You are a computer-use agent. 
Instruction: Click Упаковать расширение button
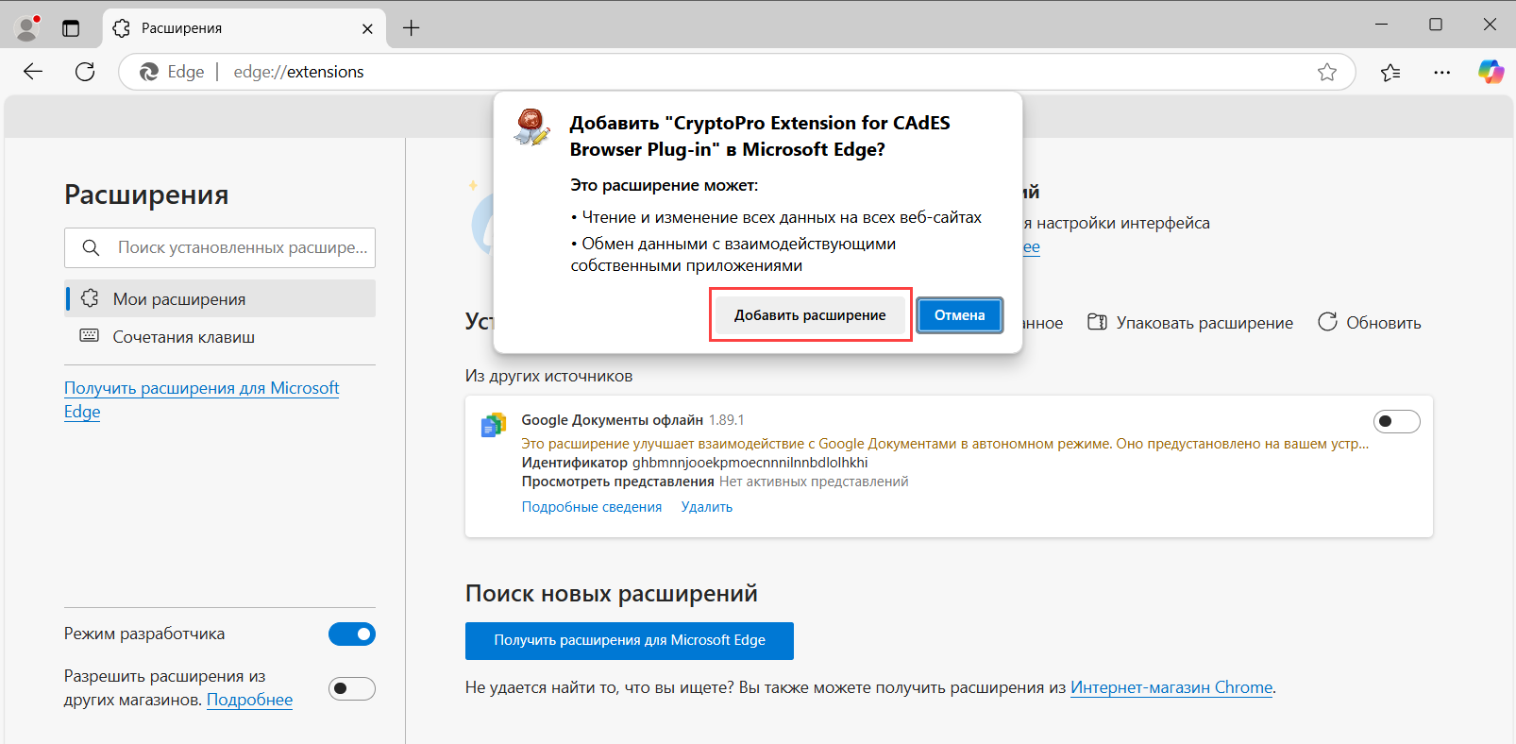pos(1190,323)
